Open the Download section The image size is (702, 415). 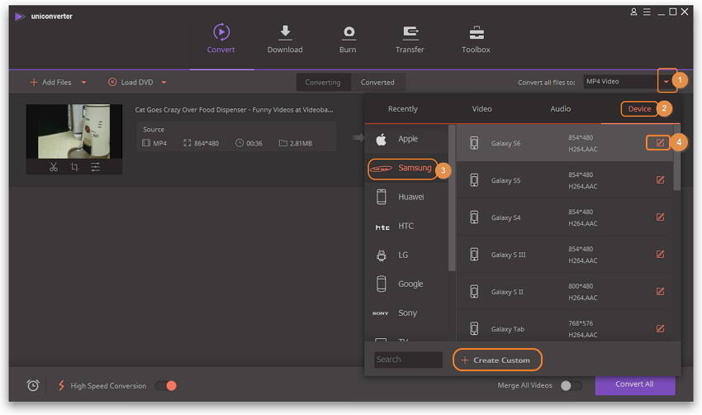click(x=285, y=39)
